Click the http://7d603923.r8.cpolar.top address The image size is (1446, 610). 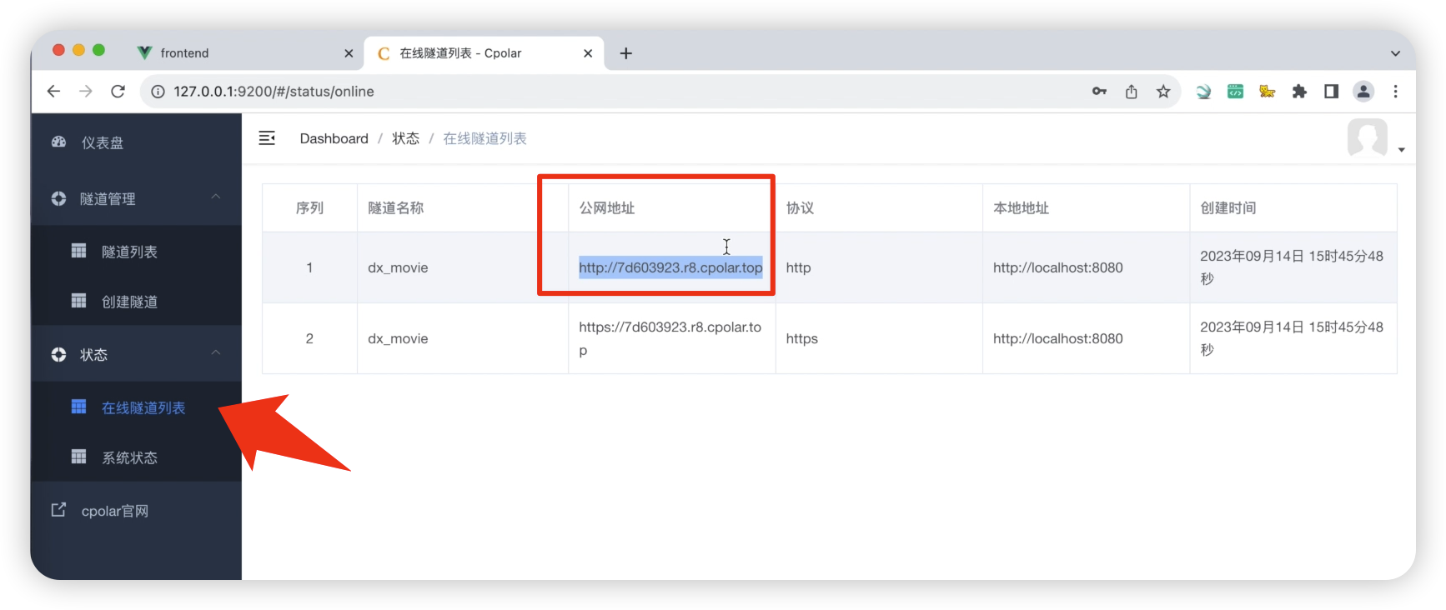pos(670,267)
